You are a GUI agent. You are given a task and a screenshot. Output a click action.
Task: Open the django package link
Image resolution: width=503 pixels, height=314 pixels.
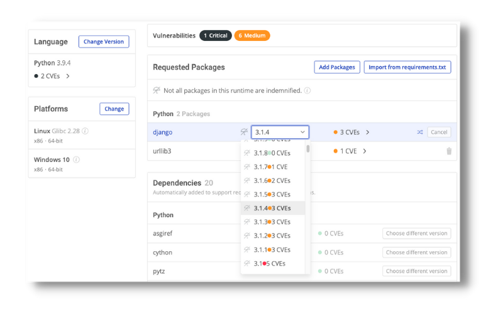click(x=163, y=132)
